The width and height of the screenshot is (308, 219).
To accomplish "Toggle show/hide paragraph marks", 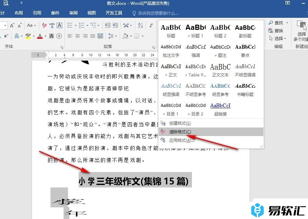I will point(151,25).
